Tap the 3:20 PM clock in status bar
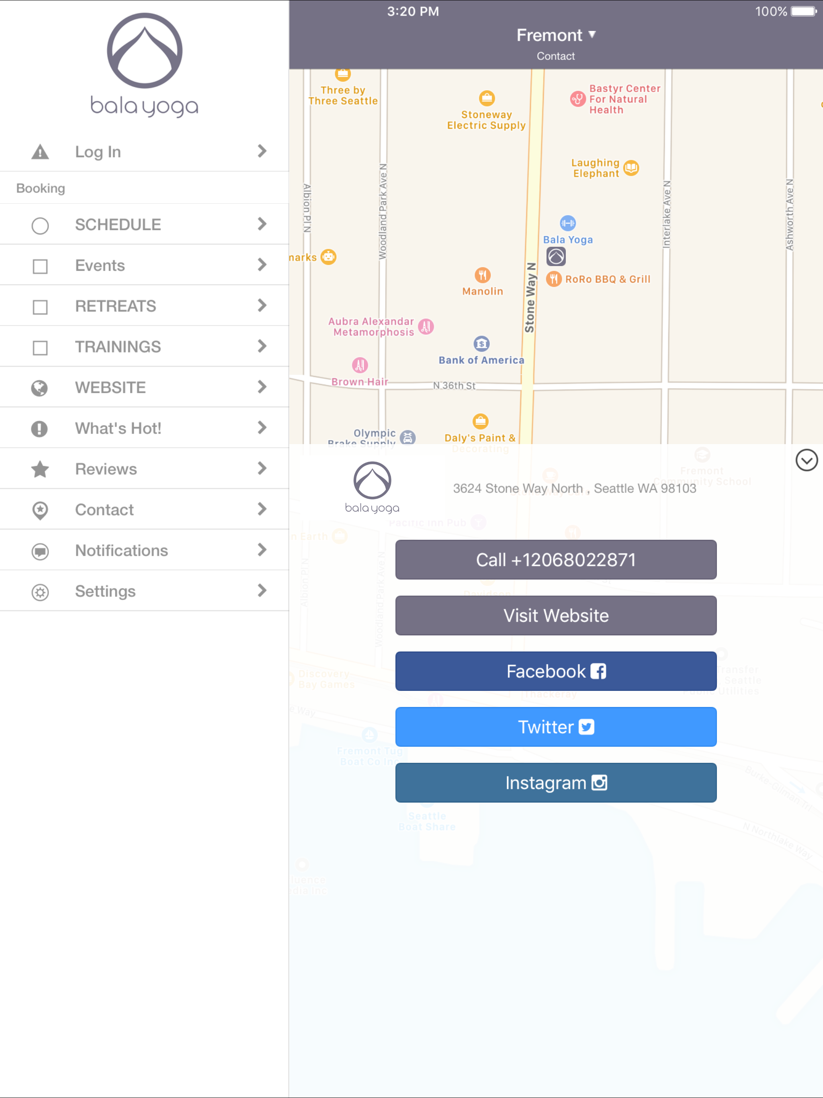Image resolution: width=823 pixels, height=1098 pixels. point(413,11)
